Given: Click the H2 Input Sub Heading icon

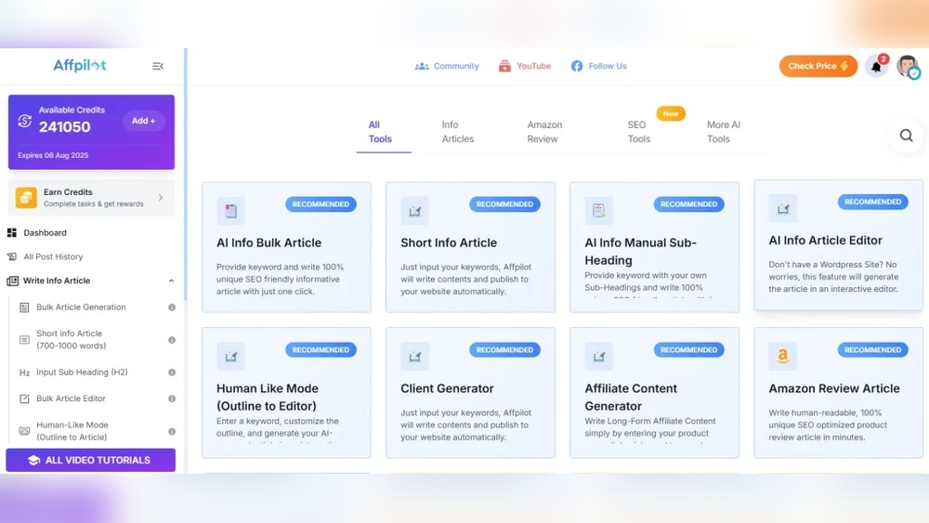Looking at the screenshot, I should pos(24,373).
